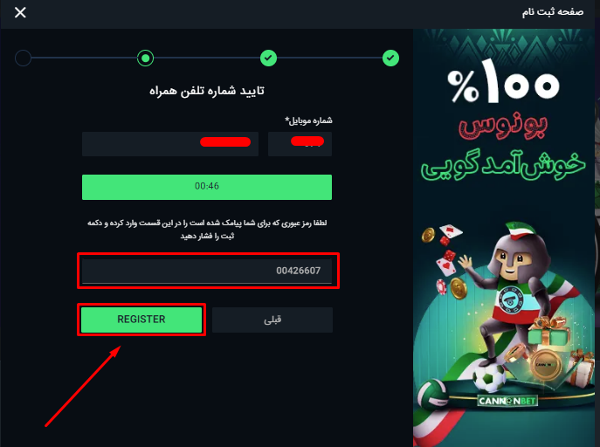Click the صفحه ثبت نام header title
This screenshot has width=600, height=447.
(x=553, y=12)
